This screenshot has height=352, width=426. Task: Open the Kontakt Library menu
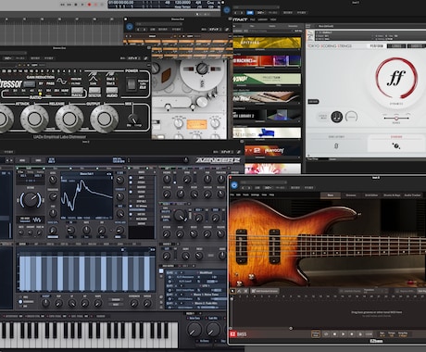pyautogui.click(x=262, y=19)
